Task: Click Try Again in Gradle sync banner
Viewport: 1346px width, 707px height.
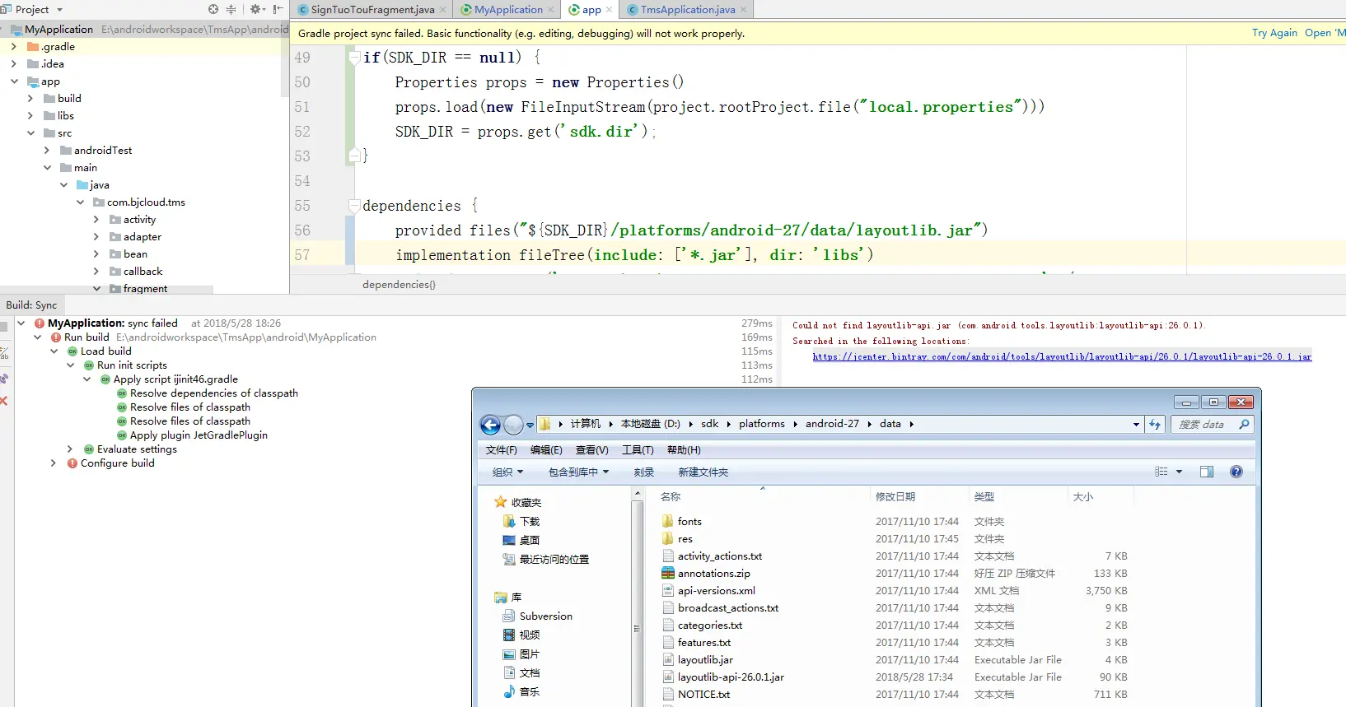Action: pos(1274,33)
